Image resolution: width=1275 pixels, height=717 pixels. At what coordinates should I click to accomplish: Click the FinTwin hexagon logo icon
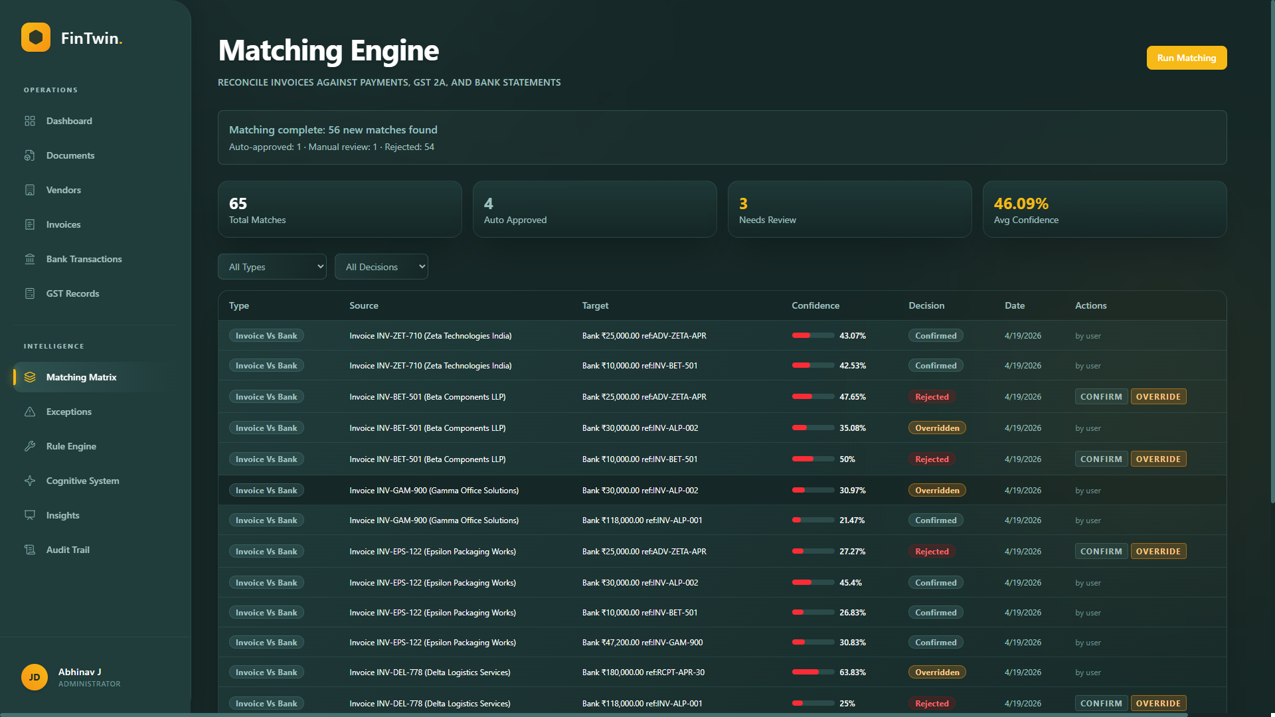(x=36, y=37)
